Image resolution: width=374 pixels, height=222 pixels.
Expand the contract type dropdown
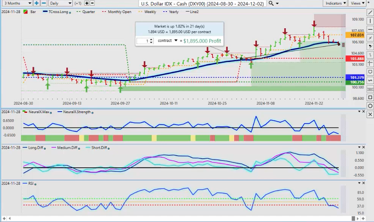coord(175,41)
